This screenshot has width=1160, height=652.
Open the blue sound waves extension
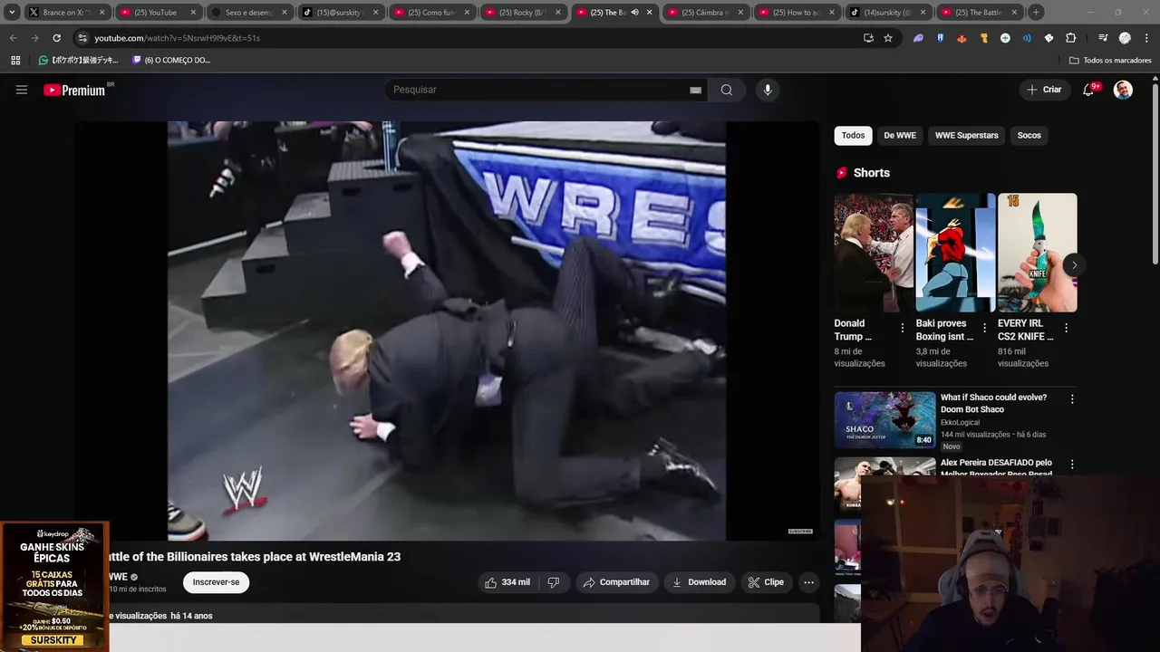click(x=1027, y=38)
